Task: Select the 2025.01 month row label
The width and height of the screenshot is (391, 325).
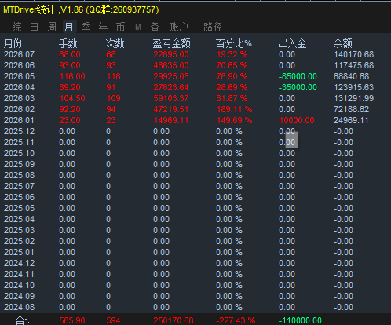Action: coord(19,252)
